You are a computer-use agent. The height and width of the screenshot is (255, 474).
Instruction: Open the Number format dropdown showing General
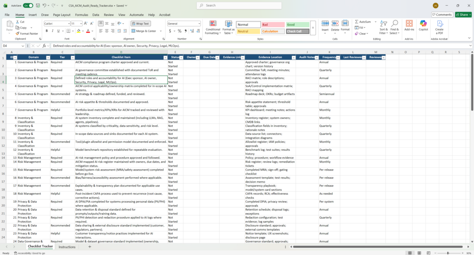199,24
